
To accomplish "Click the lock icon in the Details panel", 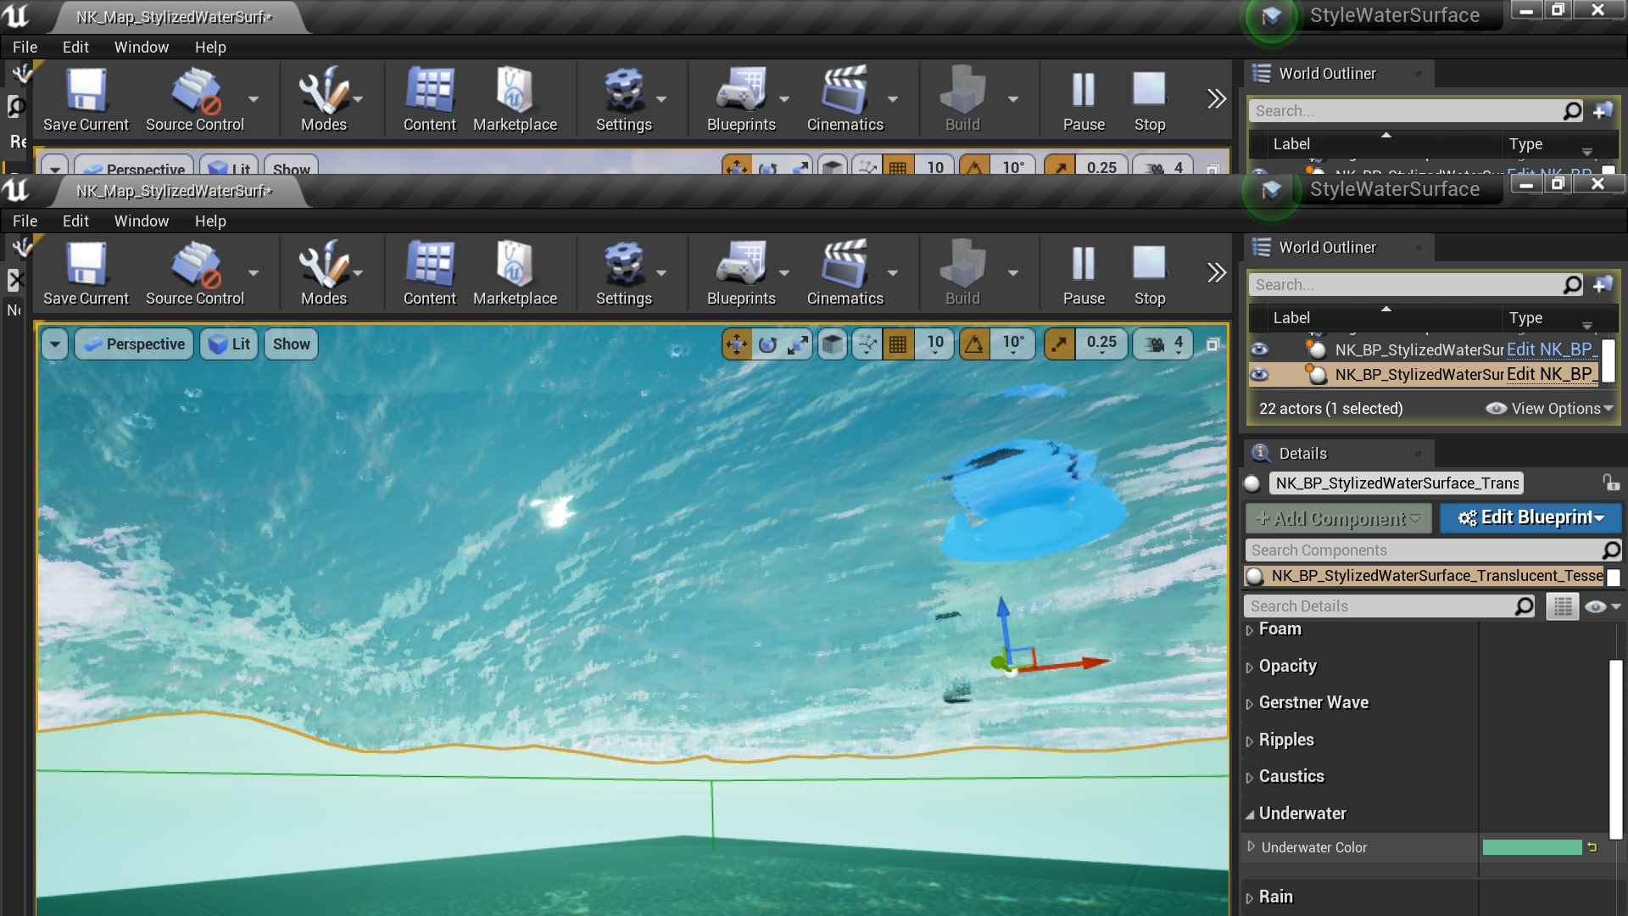I will (1611, 483).
